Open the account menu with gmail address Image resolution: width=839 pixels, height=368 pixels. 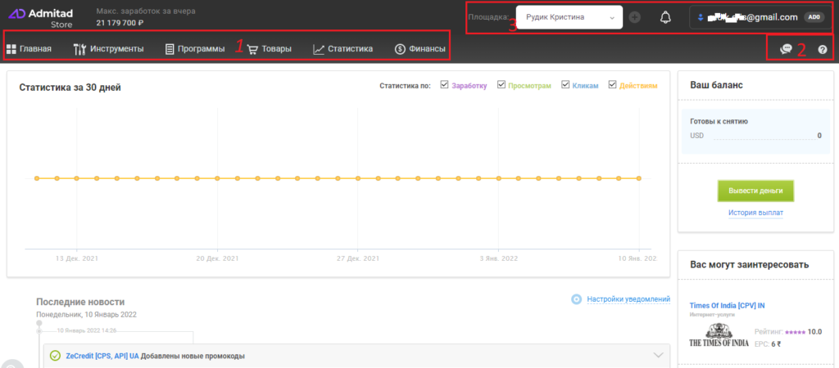(760, 17)
